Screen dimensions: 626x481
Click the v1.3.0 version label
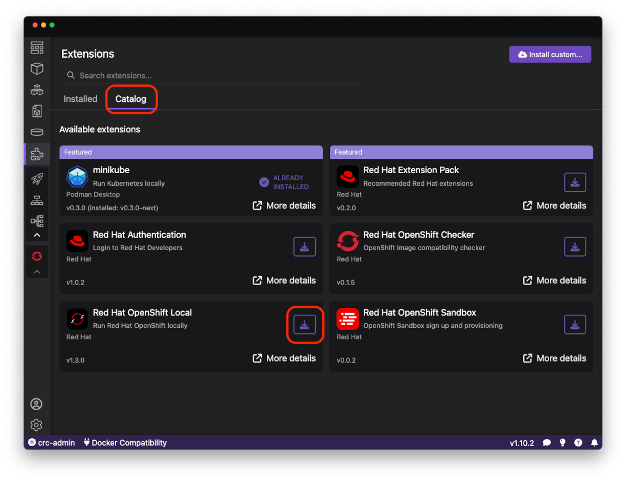[75, 360]
